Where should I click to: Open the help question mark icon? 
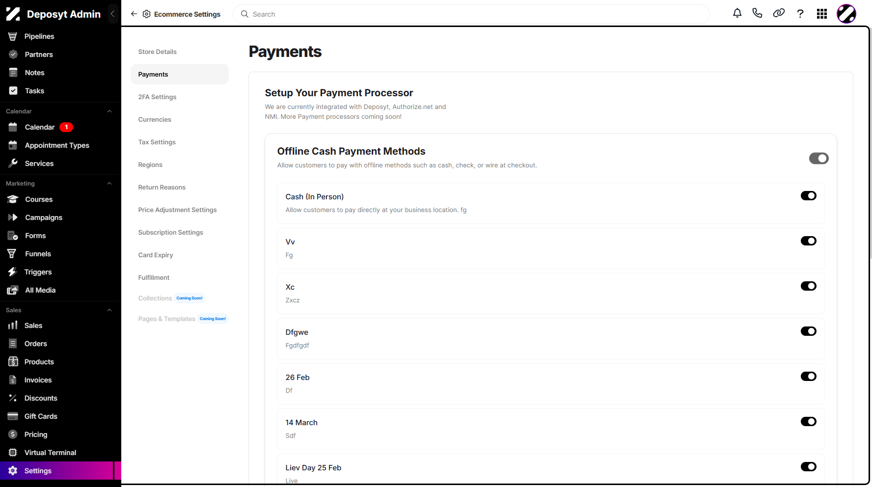[x=800, y=14]
